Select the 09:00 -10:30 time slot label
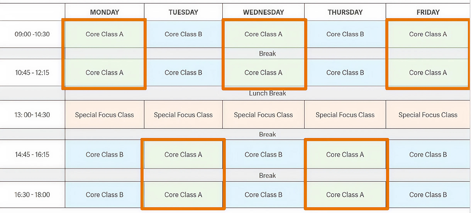 point(32,34)
